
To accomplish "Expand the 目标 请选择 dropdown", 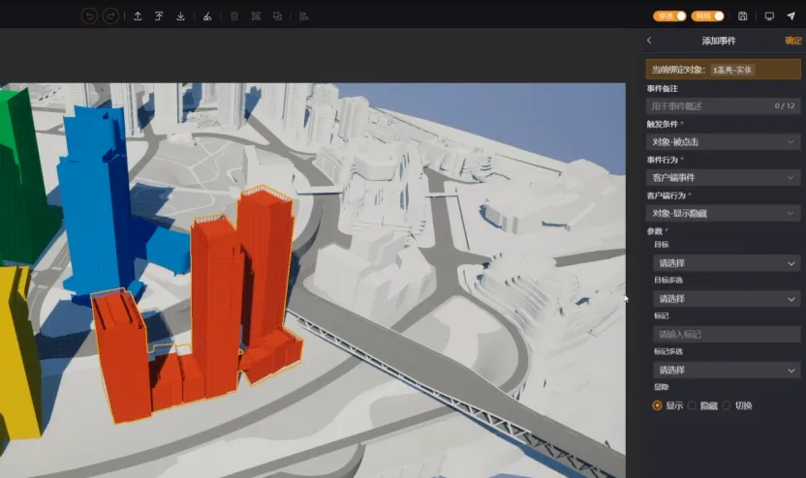I will (727, 263).
